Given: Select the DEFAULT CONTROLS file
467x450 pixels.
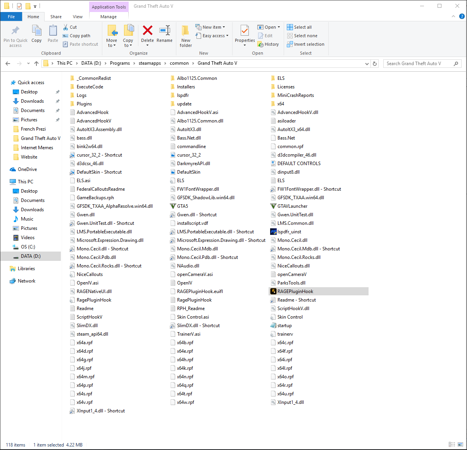Looking at the screenshot, I should point(295,164).
